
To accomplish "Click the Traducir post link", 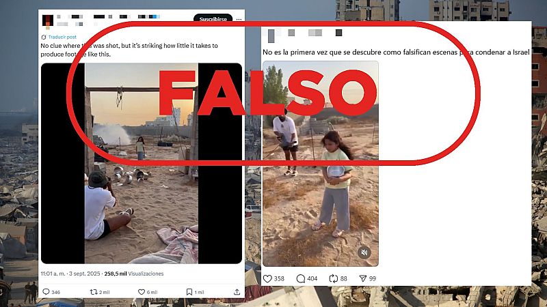I will click(59, 37).
